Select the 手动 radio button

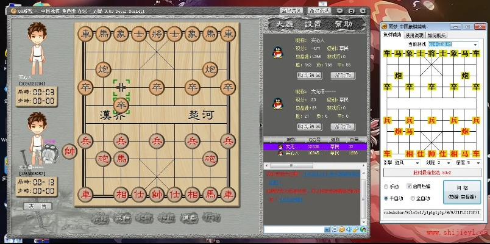coord(386,186)
